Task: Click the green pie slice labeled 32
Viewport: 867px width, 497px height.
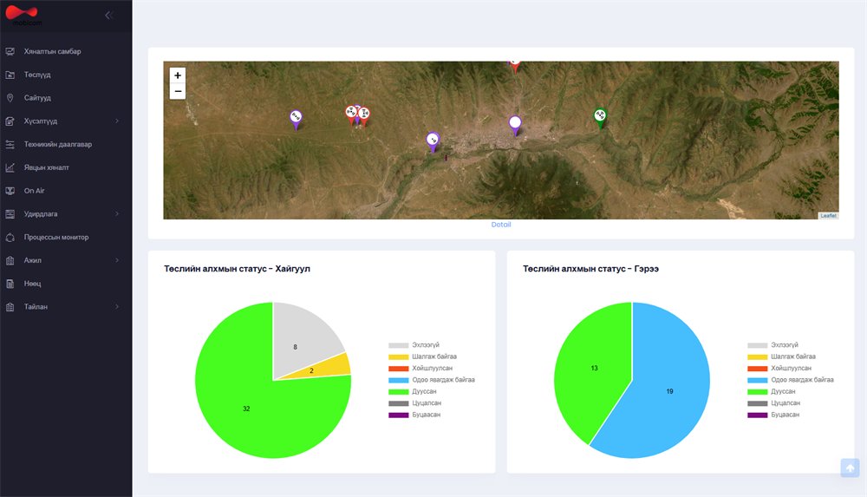Action: [x=246, y=409]
